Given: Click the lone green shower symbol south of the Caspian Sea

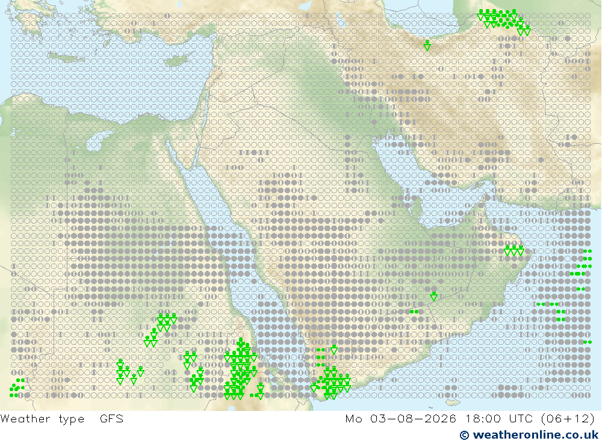Looking at the screenshot, I should point(427,46).
